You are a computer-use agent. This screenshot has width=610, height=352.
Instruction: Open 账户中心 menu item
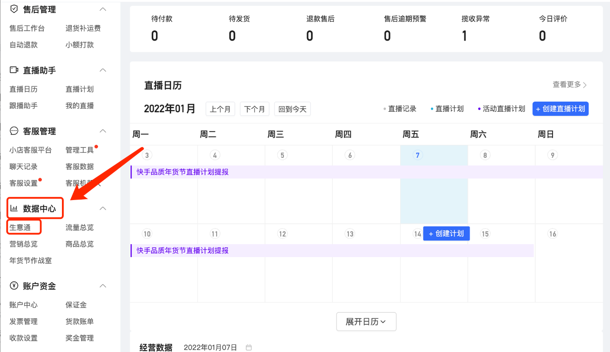click(x=24, y=305)
